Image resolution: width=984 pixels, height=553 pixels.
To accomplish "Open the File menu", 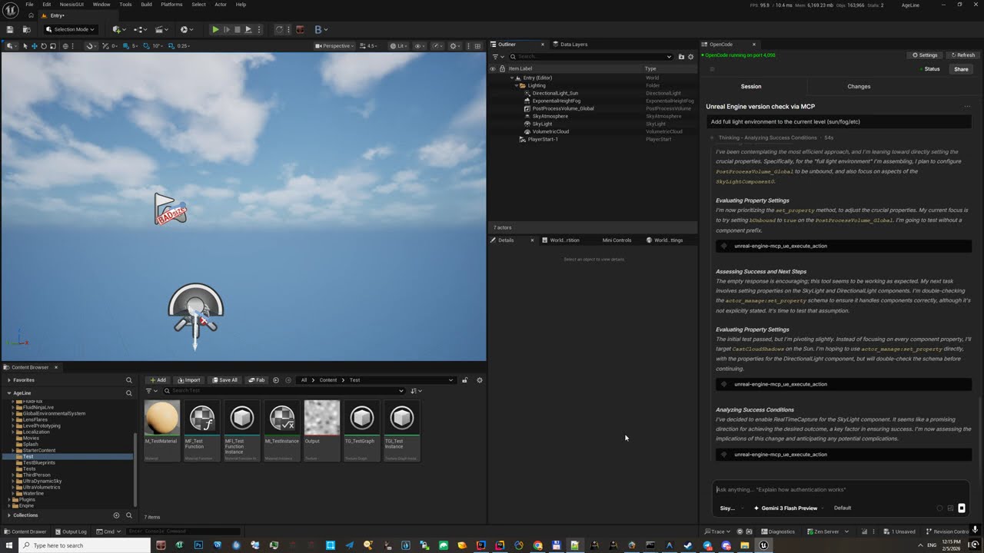I will pos(29,5).
